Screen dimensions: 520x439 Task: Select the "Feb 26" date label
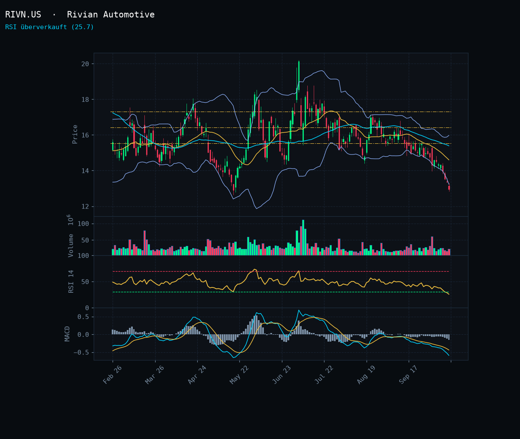[113, 375]
